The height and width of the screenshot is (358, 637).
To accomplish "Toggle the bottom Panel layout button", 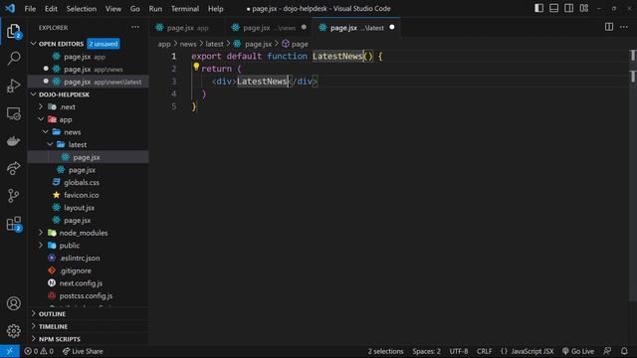I will click(553, 8).
